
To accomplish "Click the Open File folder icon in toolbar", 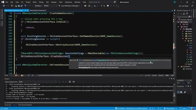I will (x=16, y=6).
